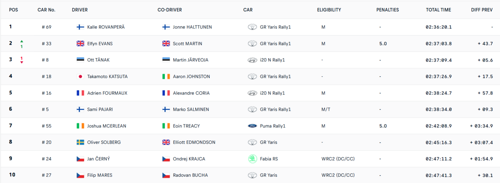Click the TOTAL TIME column header

[x=438, y=10]
